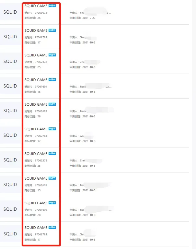Open the SQUID thumbnail of the very last listing

point(10,234)
